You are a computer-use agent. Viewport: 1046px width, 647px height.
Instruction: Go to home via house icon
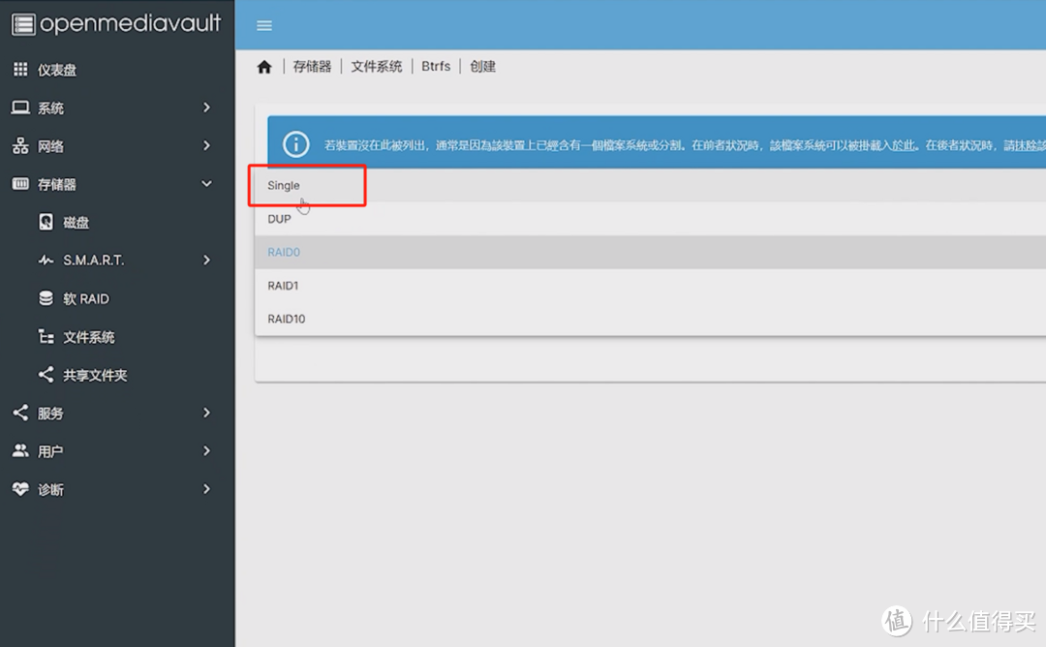pos(264,67)
